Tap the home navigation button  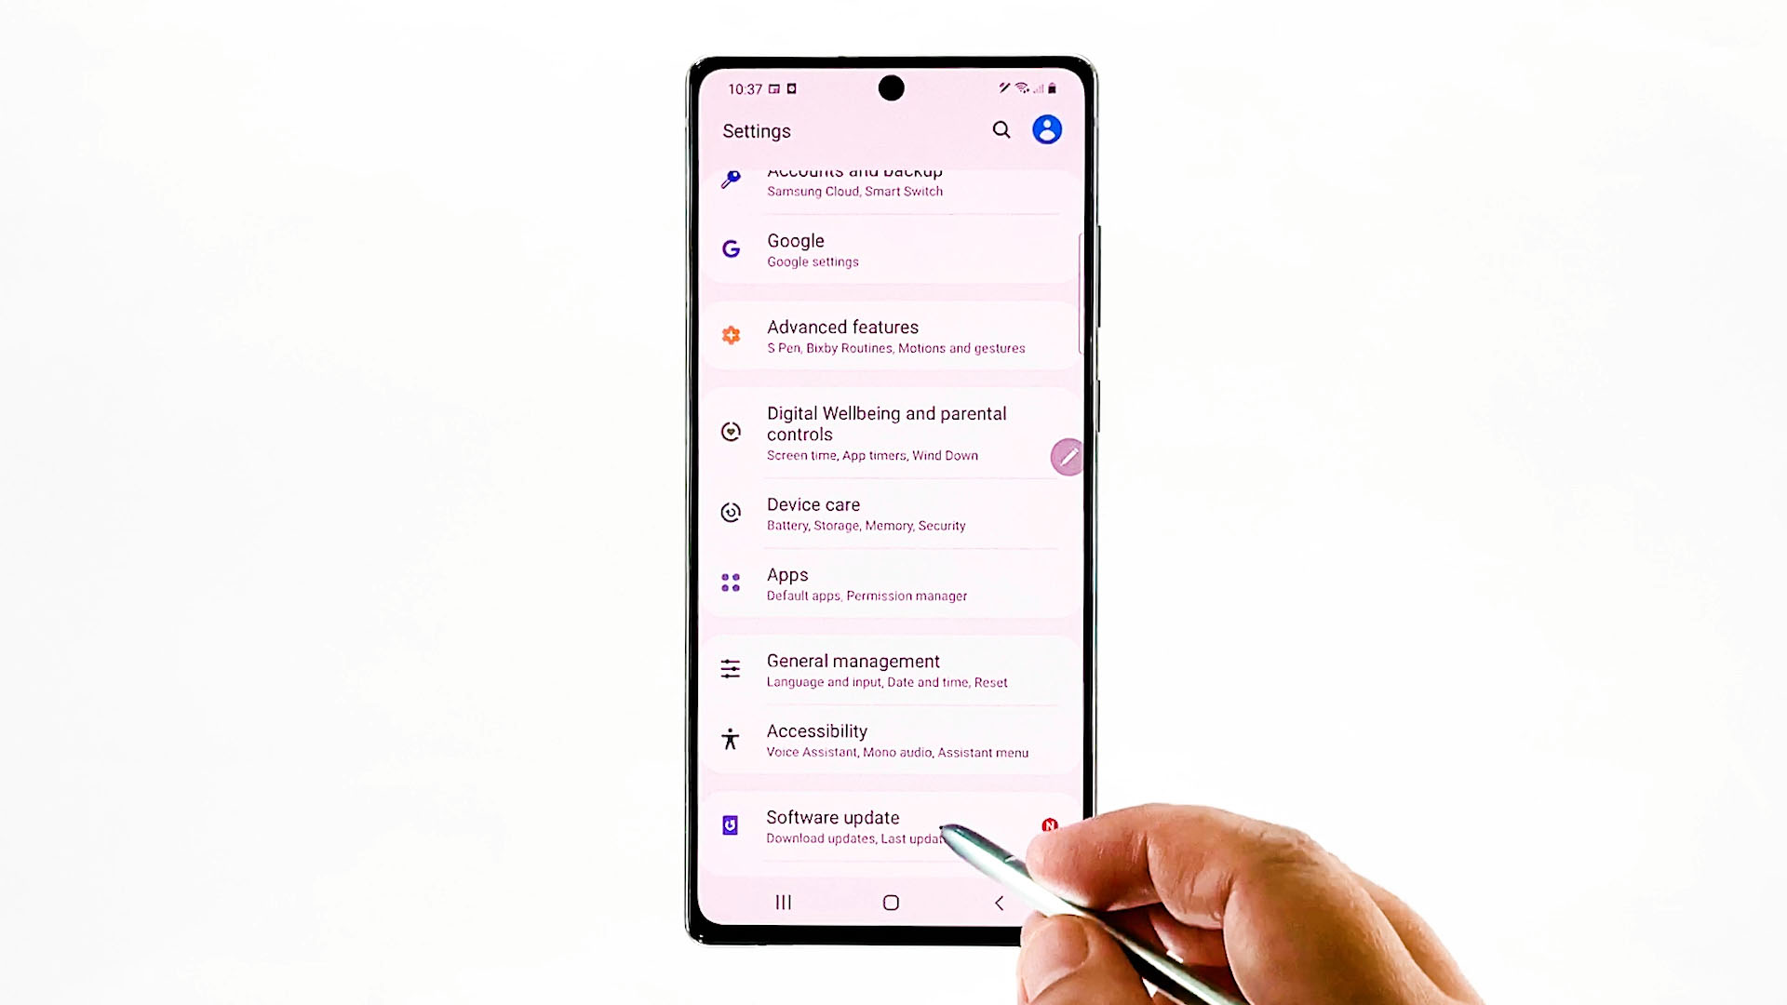(x=891, y=902)
